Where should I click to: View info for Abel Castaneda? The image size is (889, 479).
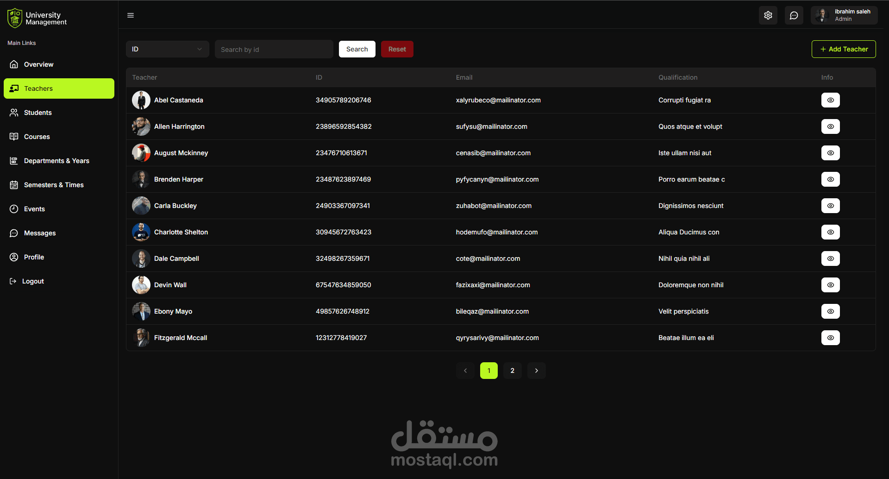pyautogui.click(x=831, y=100)
